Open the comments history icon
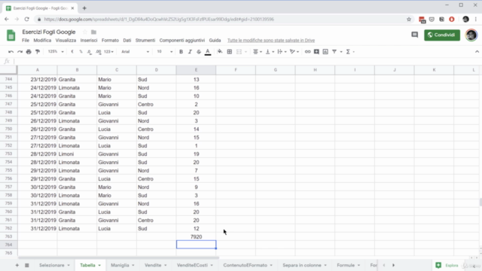 [415, 35]
